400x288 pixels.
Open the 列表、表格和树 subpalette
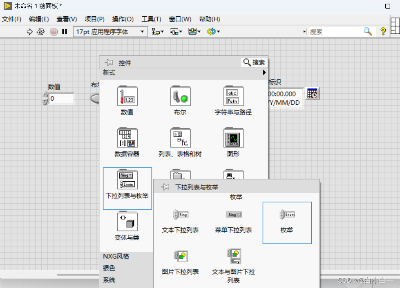pyautogui.click(x=180, y=143)
